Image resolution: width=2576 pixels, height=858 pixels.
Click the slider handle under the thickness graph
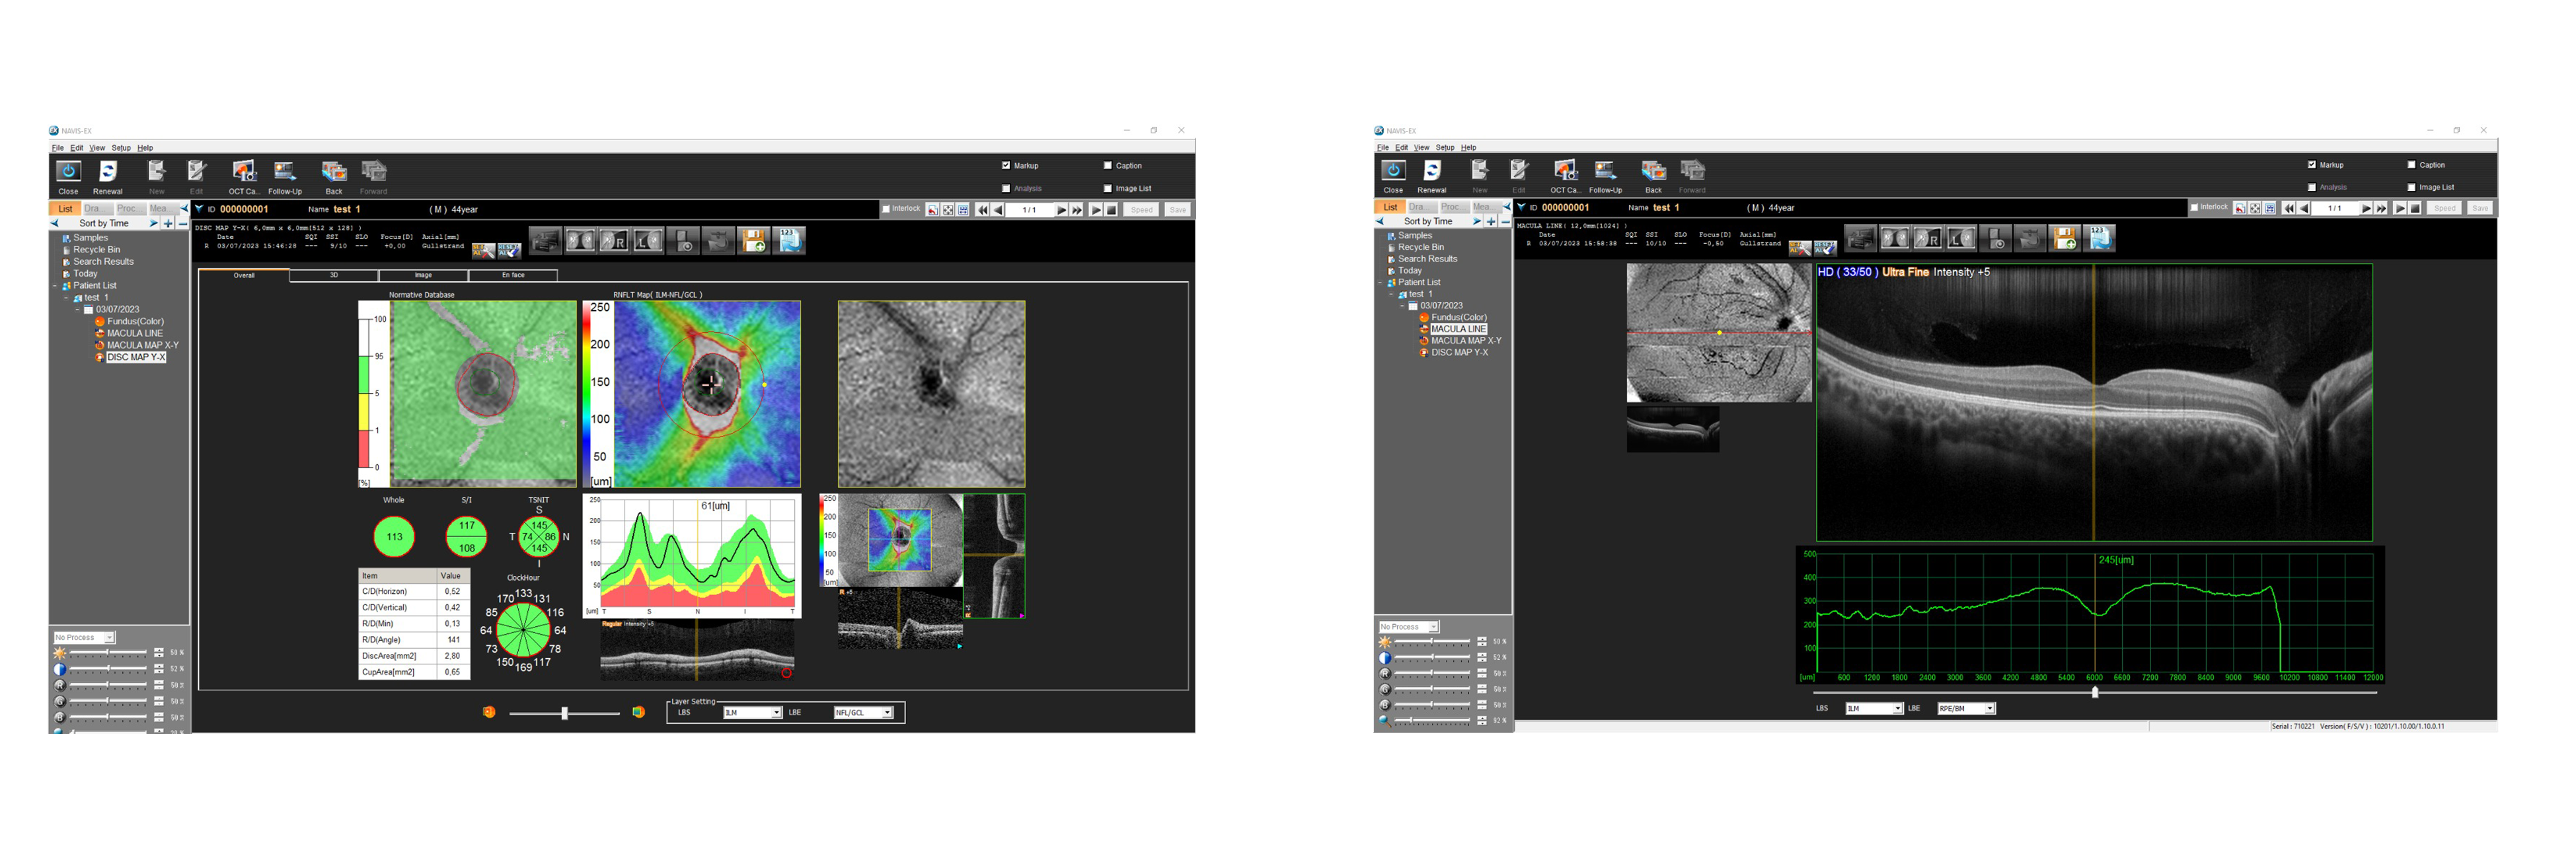2094,692
